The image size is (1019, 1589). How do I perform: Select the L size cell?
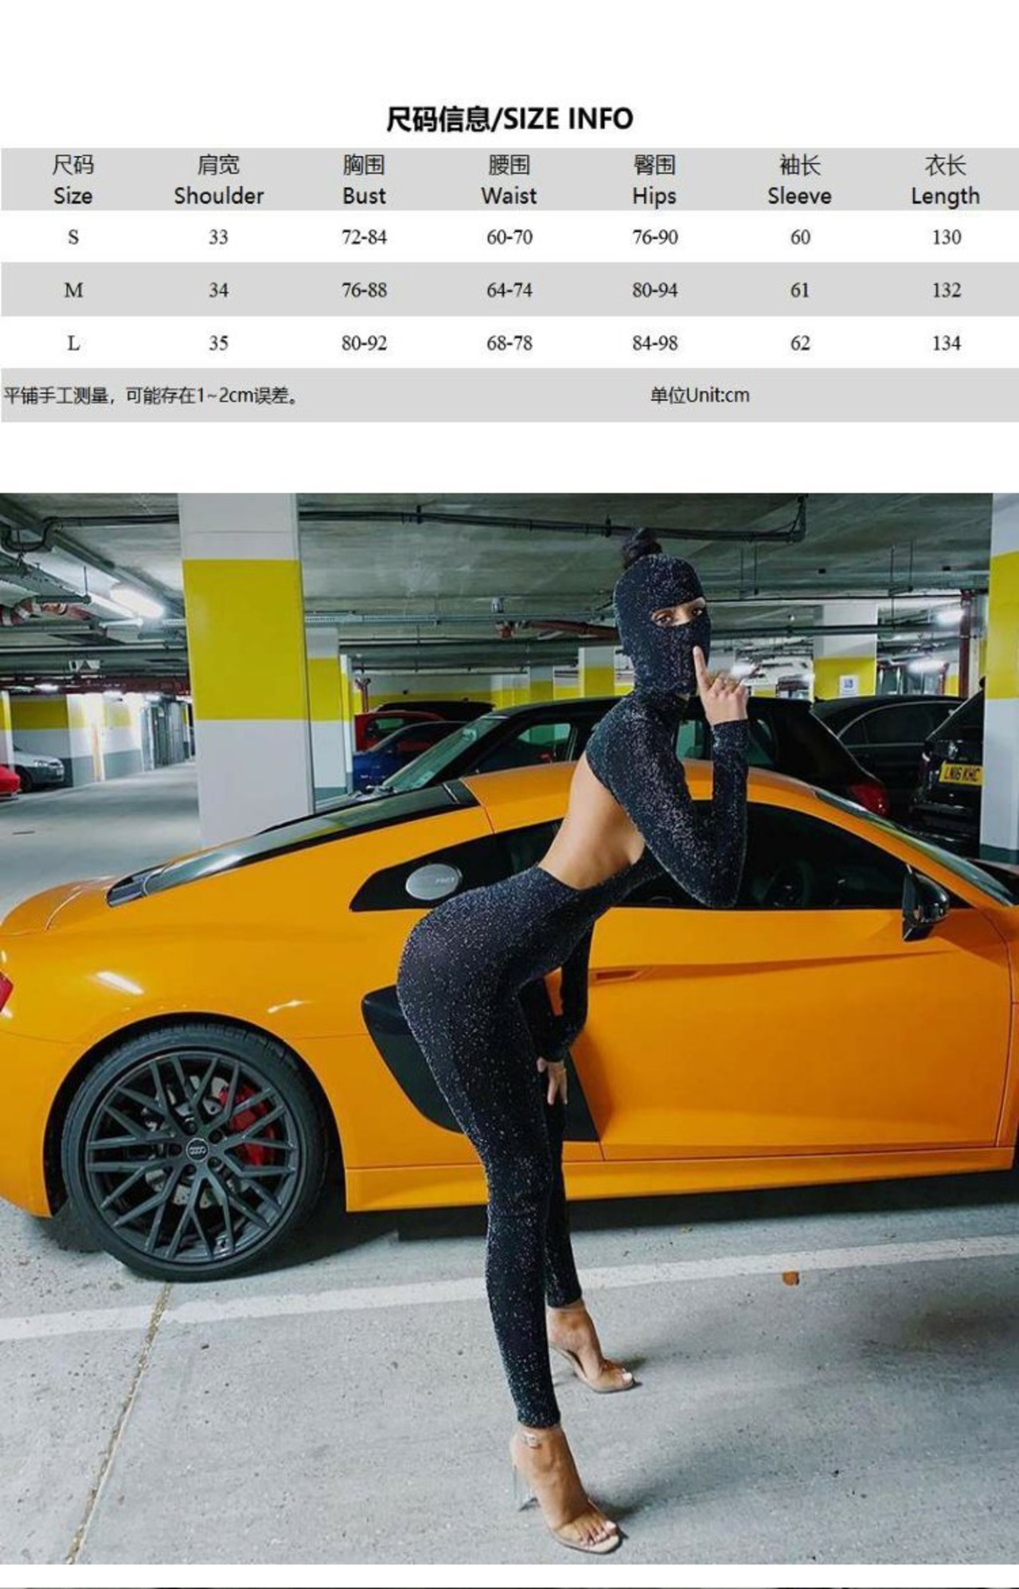tap(73, 344)
